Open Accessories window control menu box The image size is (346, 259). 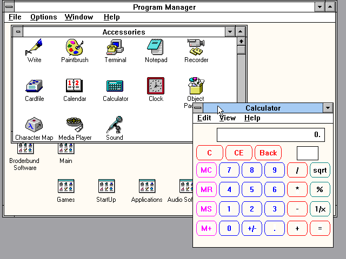[18, 32]
